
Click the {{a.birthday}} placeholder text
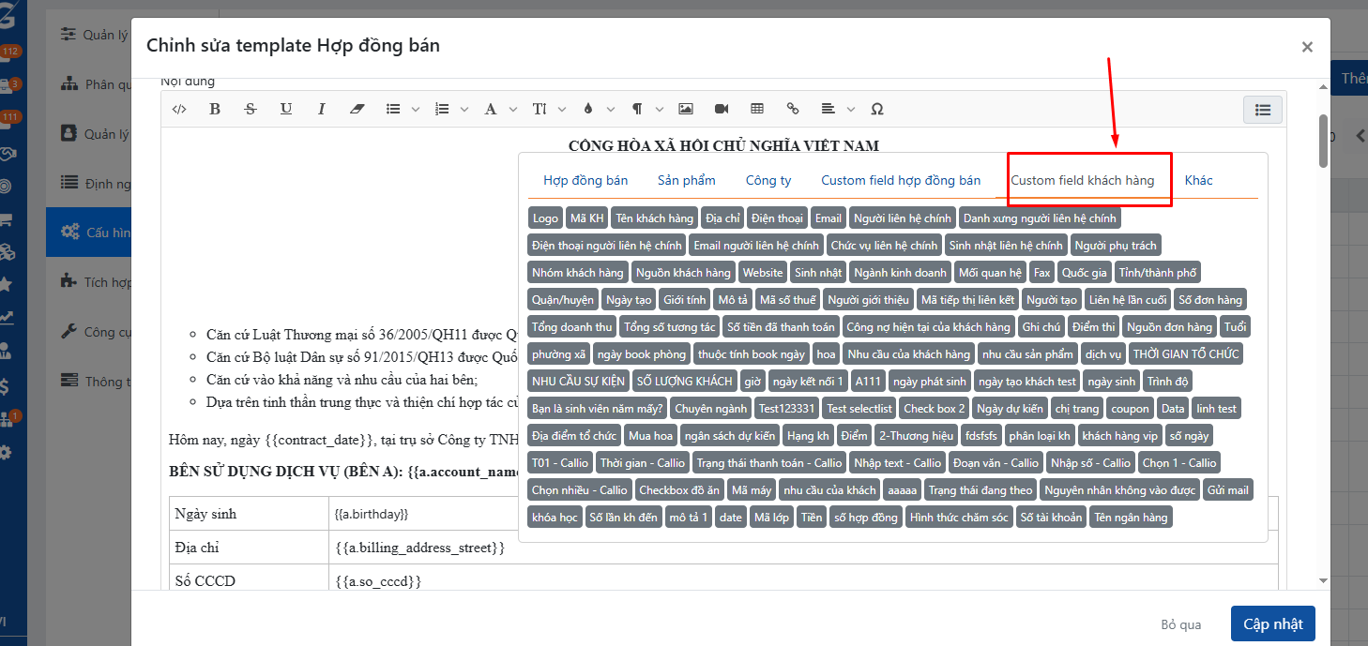click(372, 515)
